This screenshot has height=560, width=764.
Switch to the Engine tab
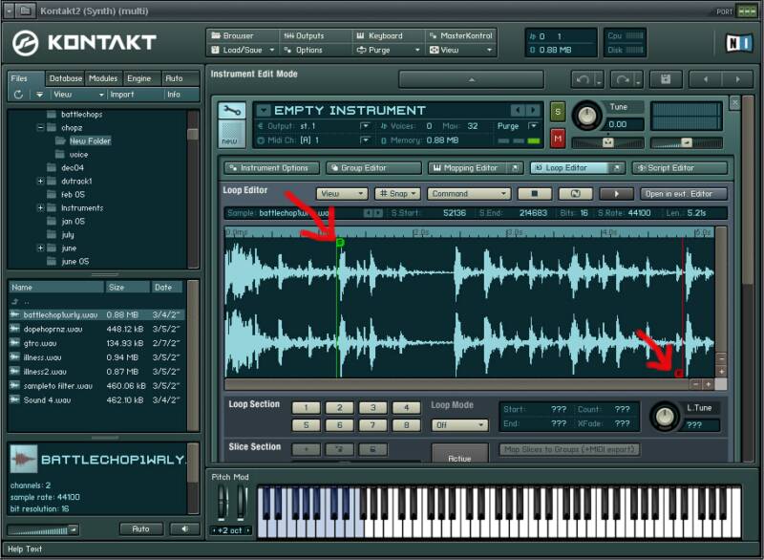point(139,78)
